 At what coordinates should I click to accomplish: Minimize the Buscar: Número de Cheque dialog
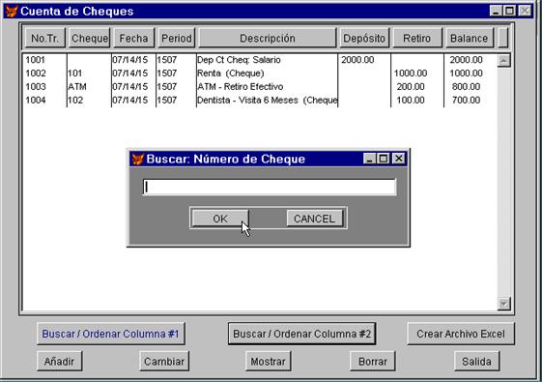[x=369, y=159]
